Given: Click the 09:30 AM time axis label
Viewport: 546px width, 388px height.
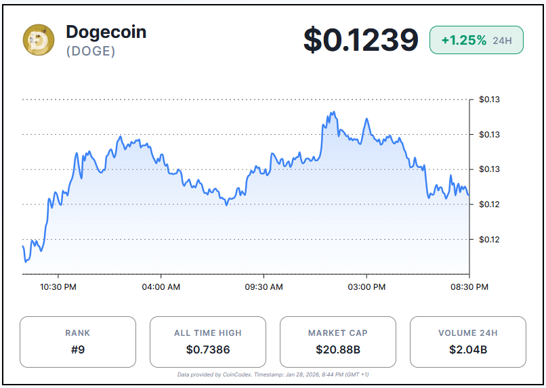Looking at the screenshot, I should point(264,287).
